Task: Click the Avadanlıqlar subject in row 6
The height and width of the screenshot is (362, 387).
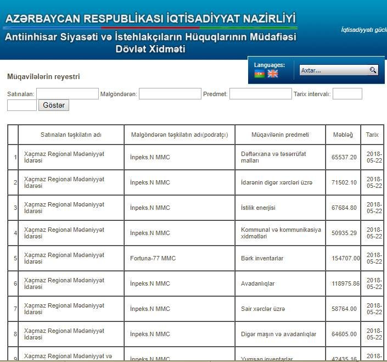Action: pos(258,283)
